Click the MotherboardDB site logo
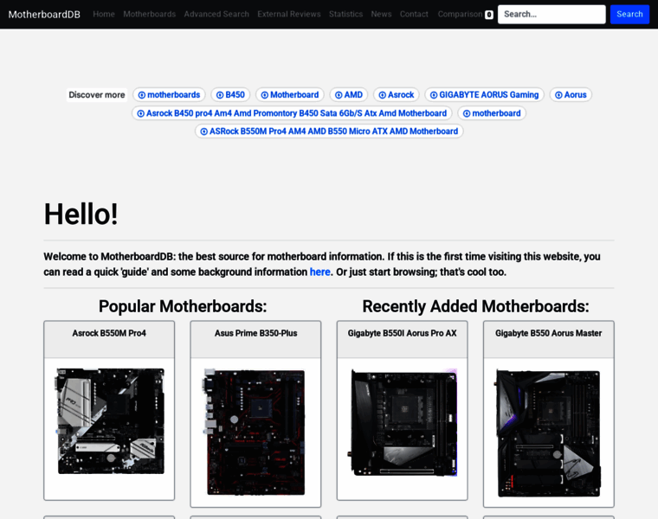658x519 pixels. (44, 14)
